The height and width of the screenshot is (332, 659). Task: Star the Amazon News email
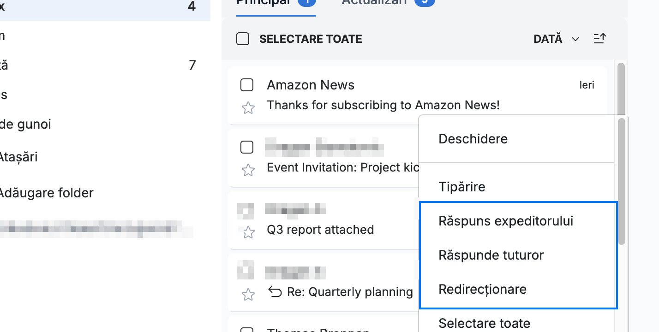[x=248, y=108]
